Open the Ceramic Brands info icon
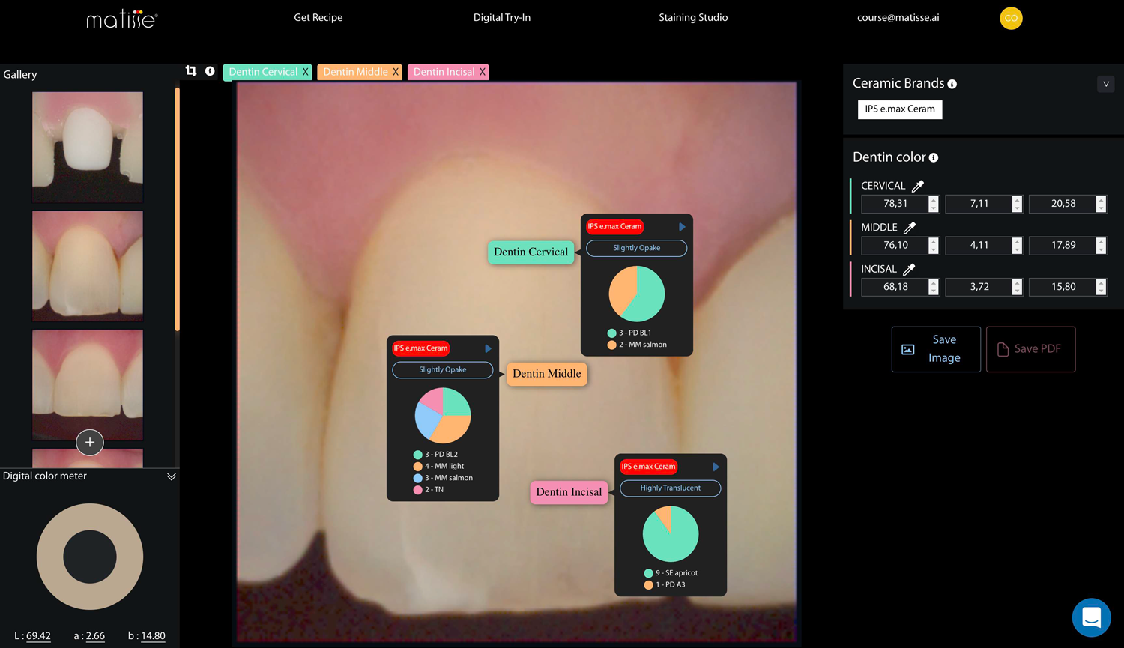Viewport: 1124px width, 648px height. point(952,84)
